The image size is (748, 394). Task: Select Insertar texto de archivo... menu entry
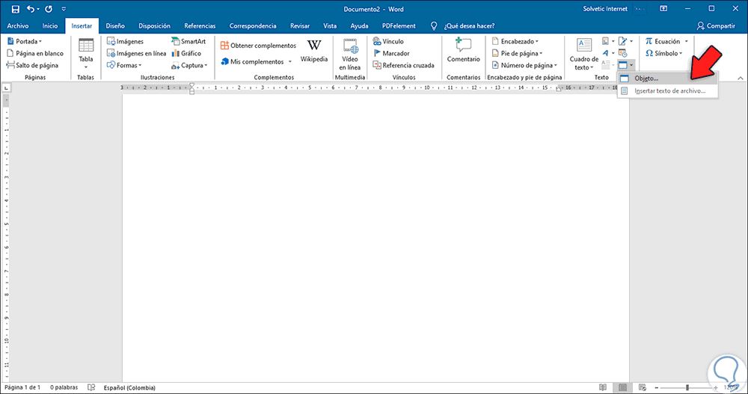pos(667,90)
